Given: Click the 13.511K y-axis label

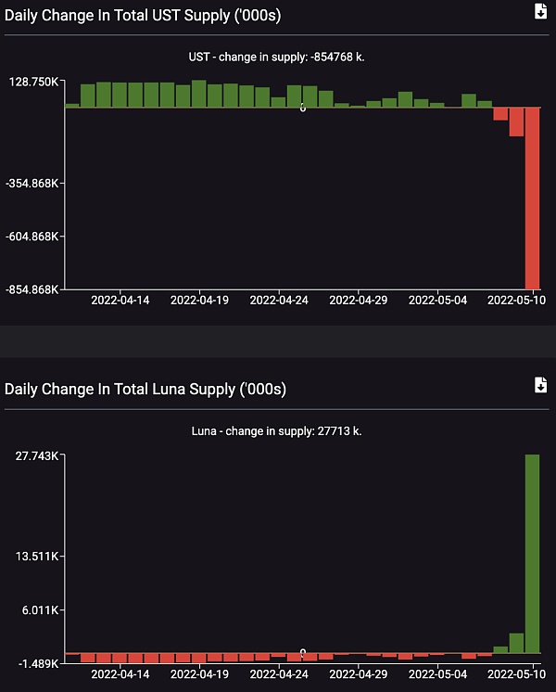Looking at the screenshot, I should pos(36,557).
